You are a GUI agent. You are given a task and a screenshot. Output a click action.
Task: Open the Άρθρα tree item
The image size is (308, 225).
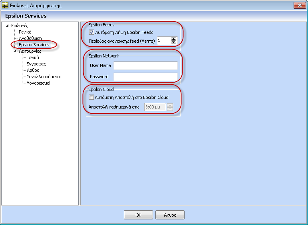(33, 70)
